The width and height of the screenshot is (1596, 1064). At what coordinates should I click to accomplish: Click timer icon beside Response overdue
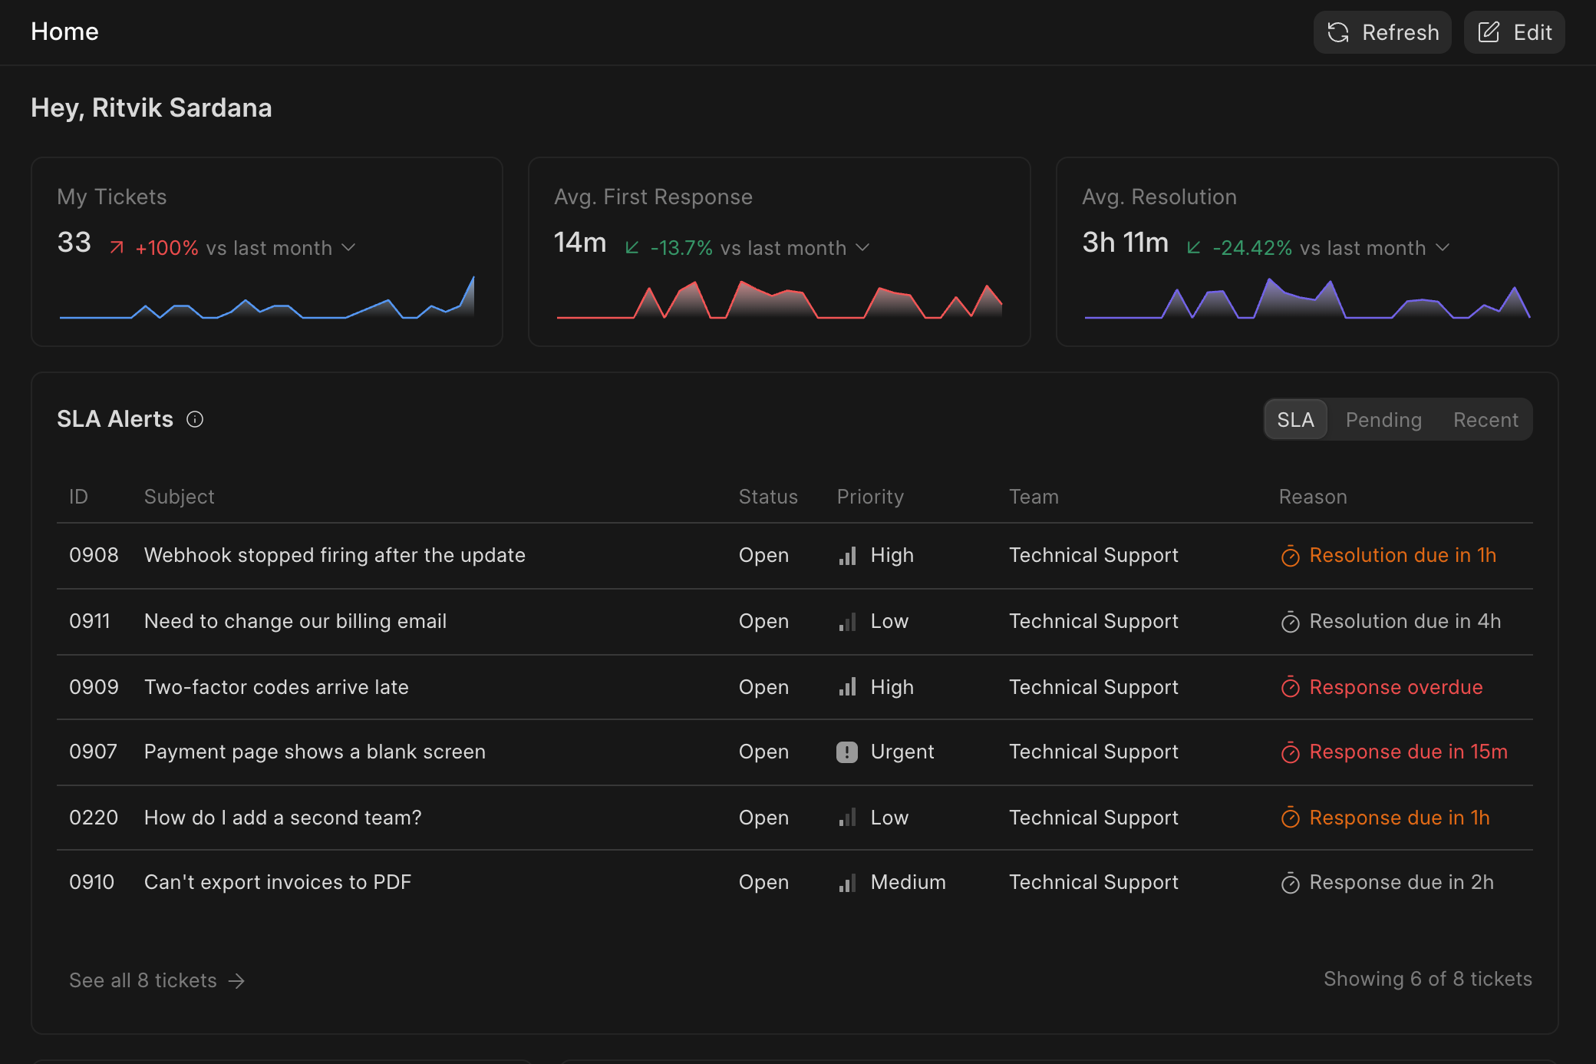[x=1291, y=687]
